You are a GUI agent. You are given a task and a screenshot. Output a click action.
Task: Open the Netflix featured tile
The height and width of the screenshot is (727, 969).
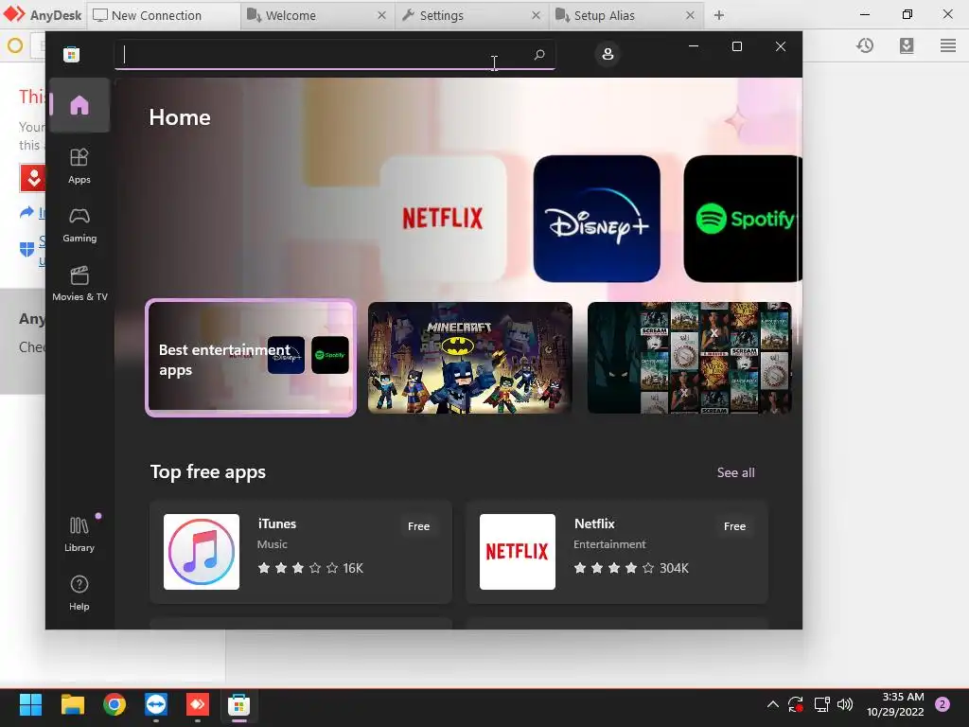[x=443, y=219]
